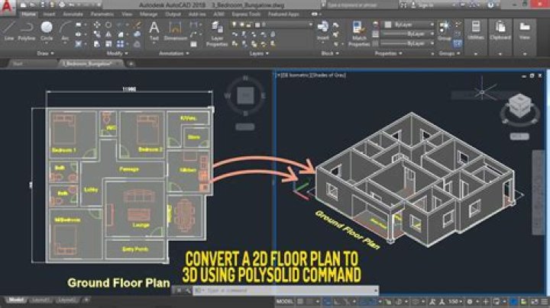
Task: Click the 3_Bedroom_Bungalow drawing tab
Action: [90, 64]
